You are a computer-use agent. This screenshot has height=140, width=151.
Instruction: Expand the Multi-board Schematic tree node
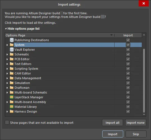point(7,92)
